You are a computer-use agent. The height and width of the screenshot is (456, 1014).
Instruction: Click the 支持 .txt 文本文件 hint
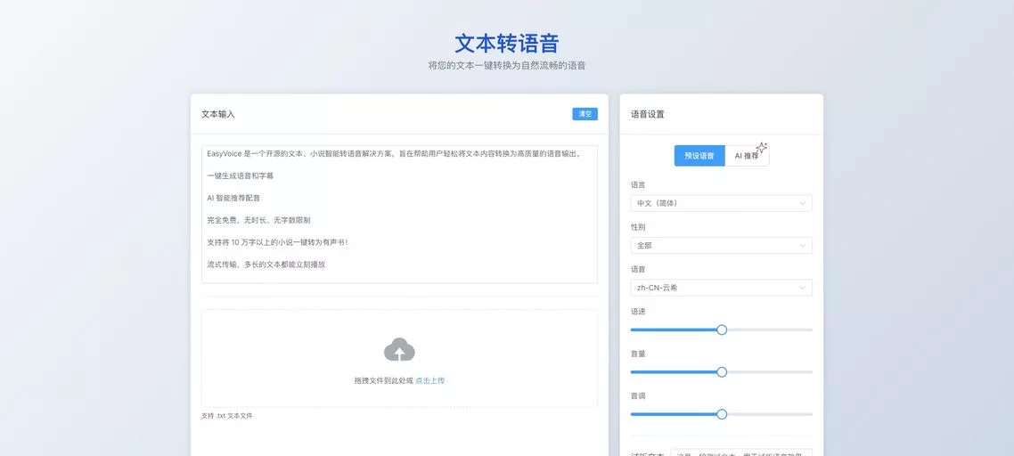point(227,416)
